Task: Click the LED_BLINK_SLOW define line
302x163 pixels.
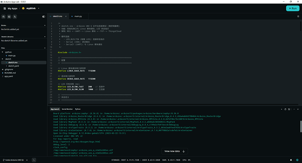Action: coord(81,90)
